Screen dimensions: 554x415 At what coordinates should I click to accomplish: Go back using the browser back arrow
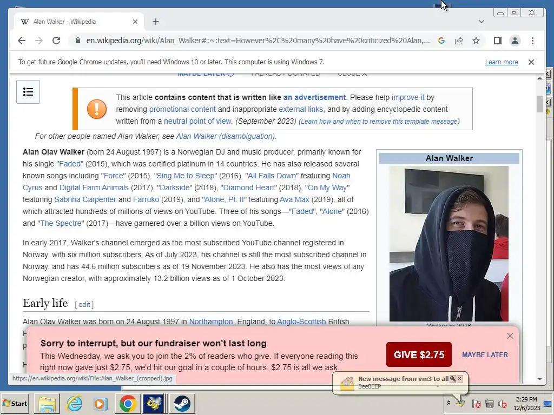[22, 41]
